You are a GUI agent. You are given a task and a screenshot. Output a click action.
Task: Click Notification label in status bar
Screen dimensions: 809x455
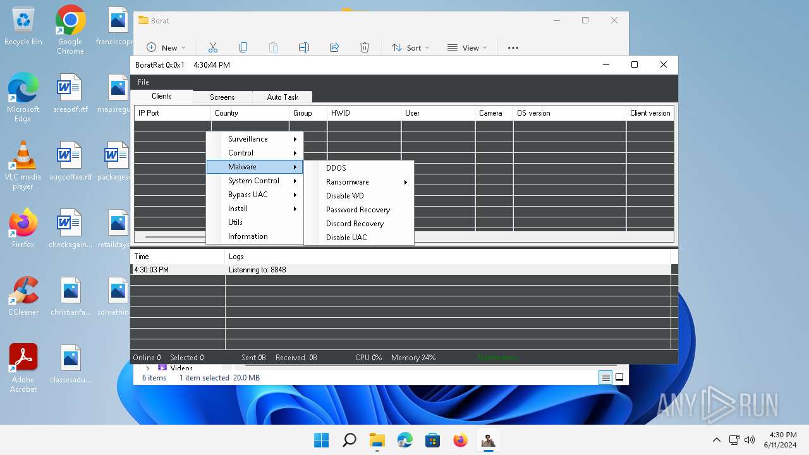pyautogui.click(x=497, y=358)
